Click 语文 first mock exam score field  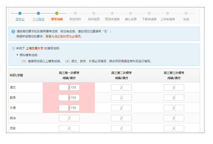click(x=63, y=88)
